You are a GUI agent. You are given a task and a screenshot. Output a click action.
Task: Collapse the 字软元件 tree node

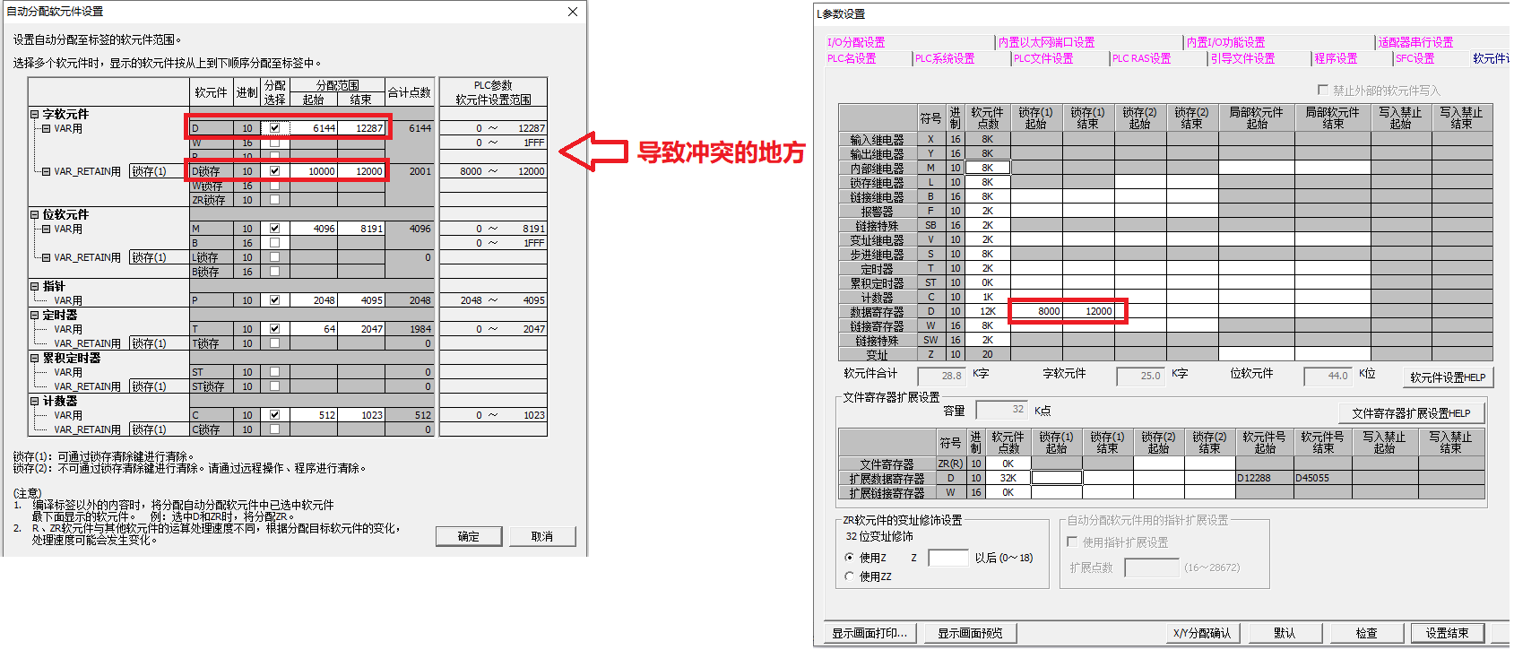[35, 115]
